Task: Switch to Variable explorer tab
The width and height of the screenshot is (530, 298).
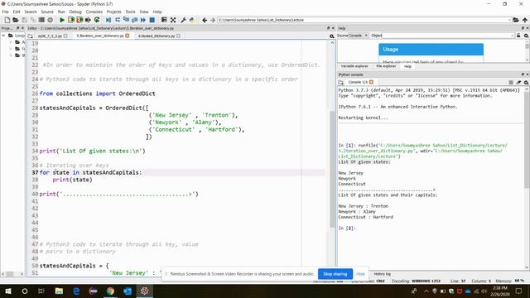Action: pyautogui.click(x=354, y=66)
